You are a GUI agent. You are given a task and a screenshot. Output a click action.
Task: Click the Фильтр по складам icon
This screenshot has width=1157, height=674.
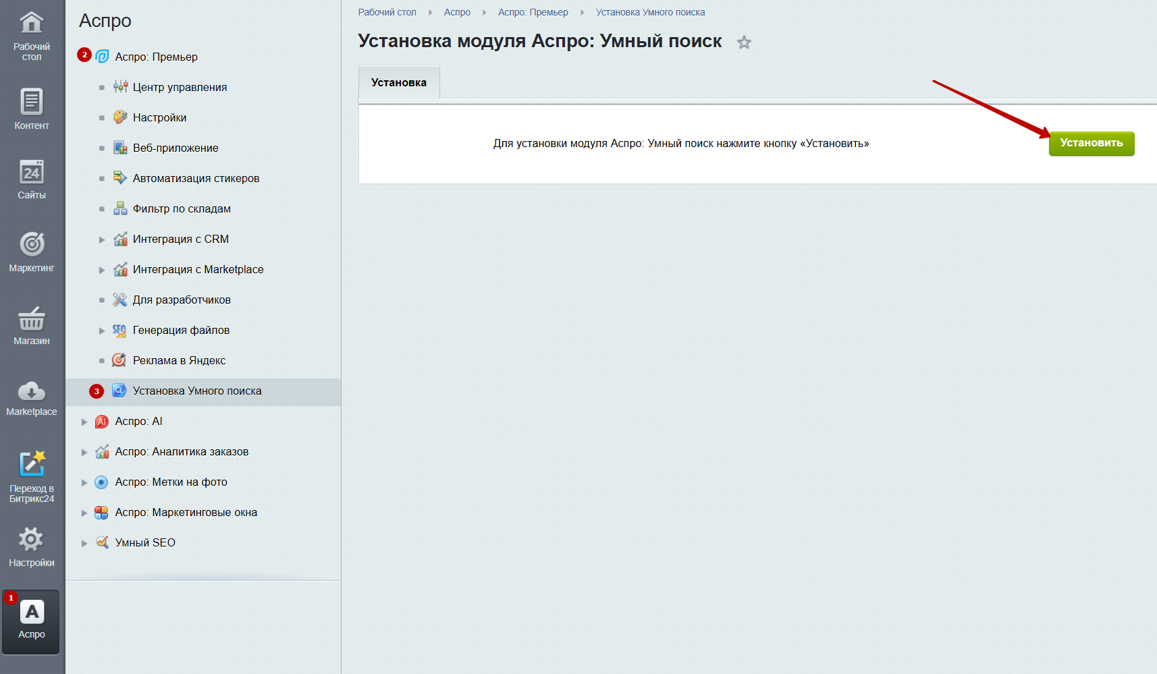(x=120, y=208)
